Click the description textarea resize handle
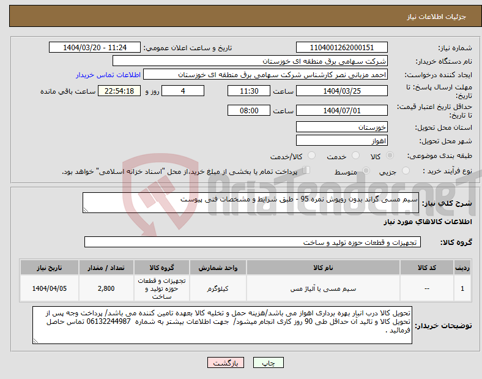 click(x=86, y=210)
